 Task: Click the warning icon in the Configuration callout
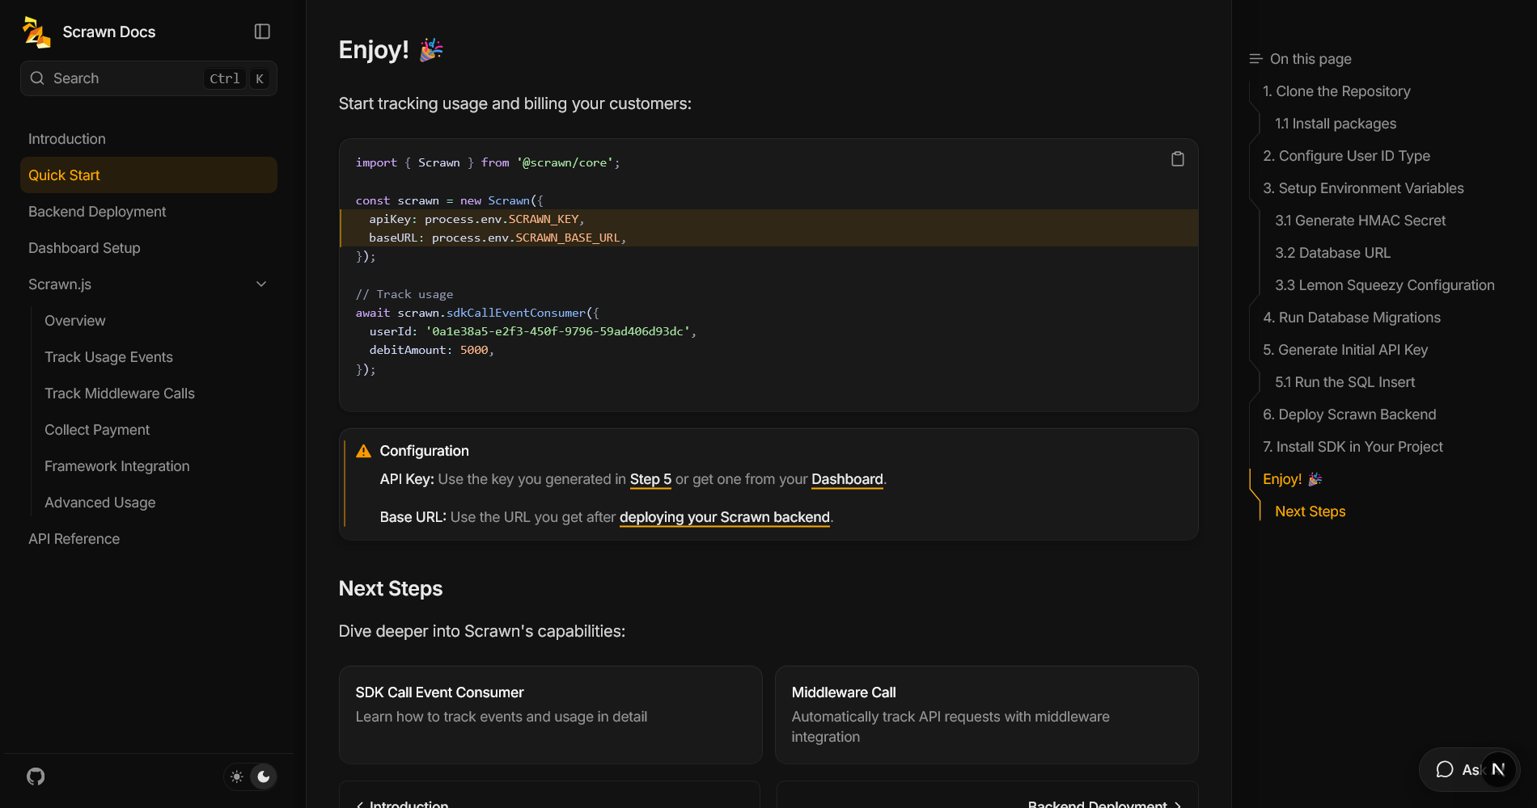(x=364, y=451)
